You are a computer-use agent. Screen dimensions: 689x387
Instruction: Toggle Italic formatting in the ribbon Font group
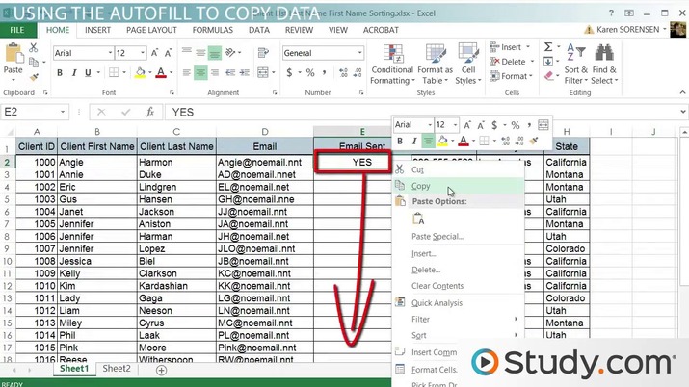pos(76,73)
